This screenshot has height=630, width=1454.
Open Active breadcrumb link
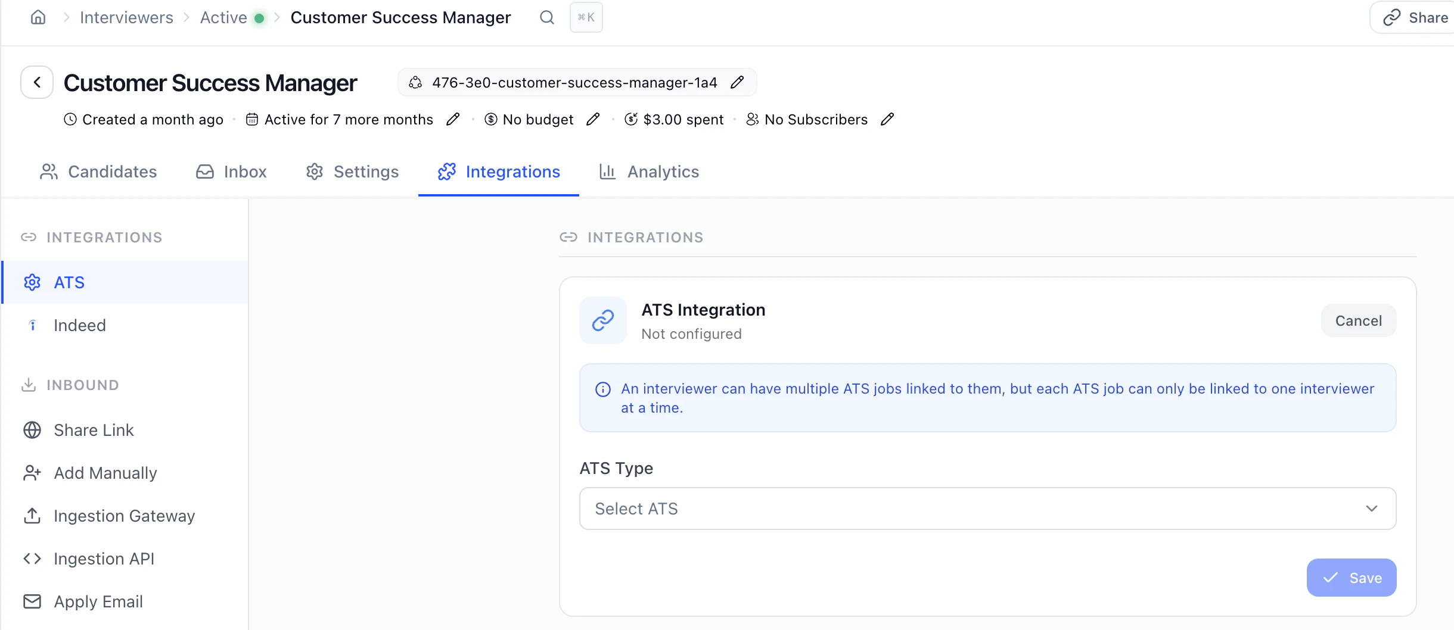coord(223,17)
